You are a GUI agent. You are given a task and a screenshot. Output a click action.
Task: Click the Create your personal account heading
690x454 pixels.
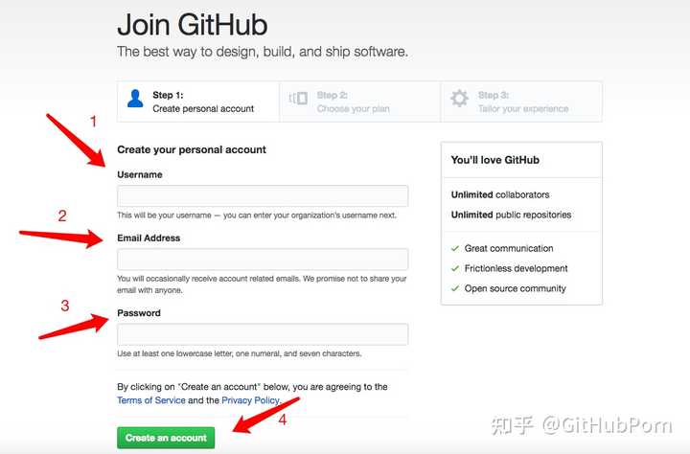pyautogui.click(x=192, y=150)
